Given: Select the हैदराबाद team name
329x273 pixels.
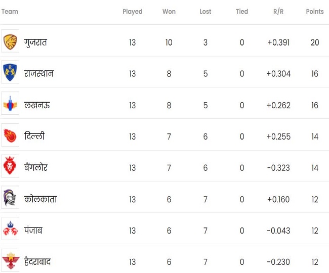Looking at the screenshot, I should point(37,261).
